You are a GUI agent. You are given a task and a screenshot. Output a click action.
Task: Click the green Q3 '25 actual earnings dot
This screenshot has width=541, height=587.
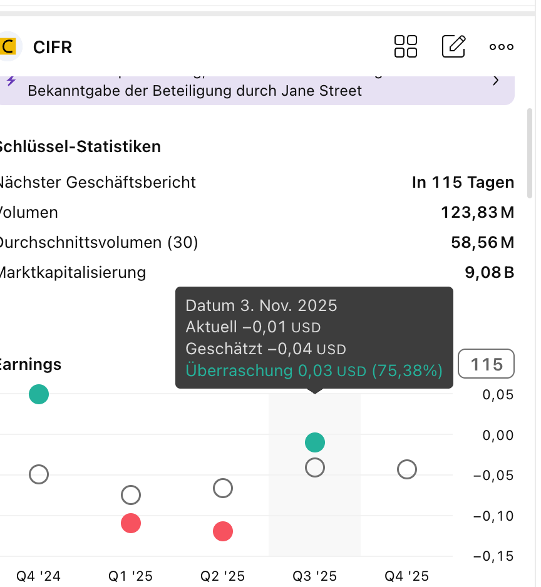tap(315, 442)
